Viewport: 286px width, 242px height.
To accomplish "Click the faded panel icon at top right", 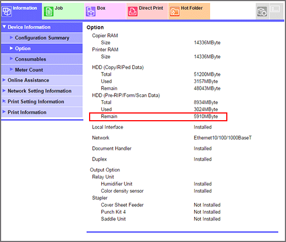I will [275, 9].
